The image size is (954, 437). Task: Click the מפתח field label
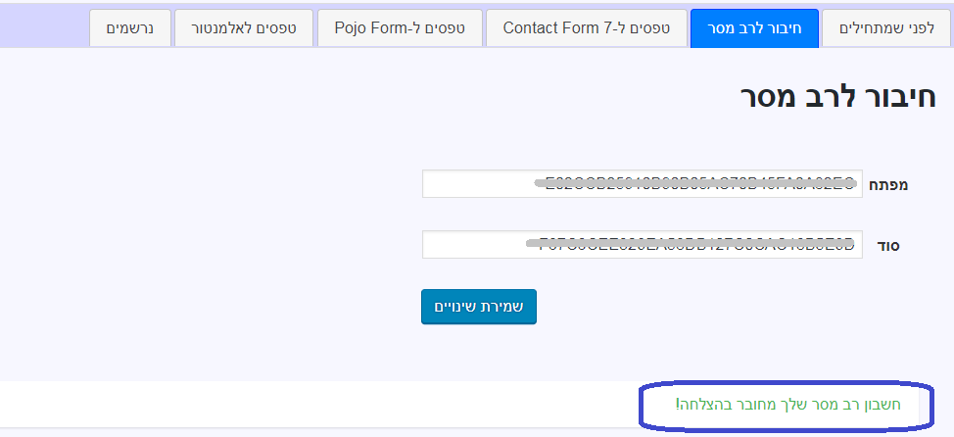pos(889,184)
